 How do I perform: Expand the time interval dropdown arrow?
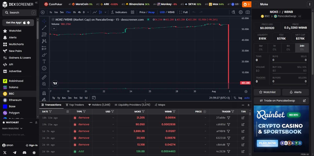(x=88, y=12)
